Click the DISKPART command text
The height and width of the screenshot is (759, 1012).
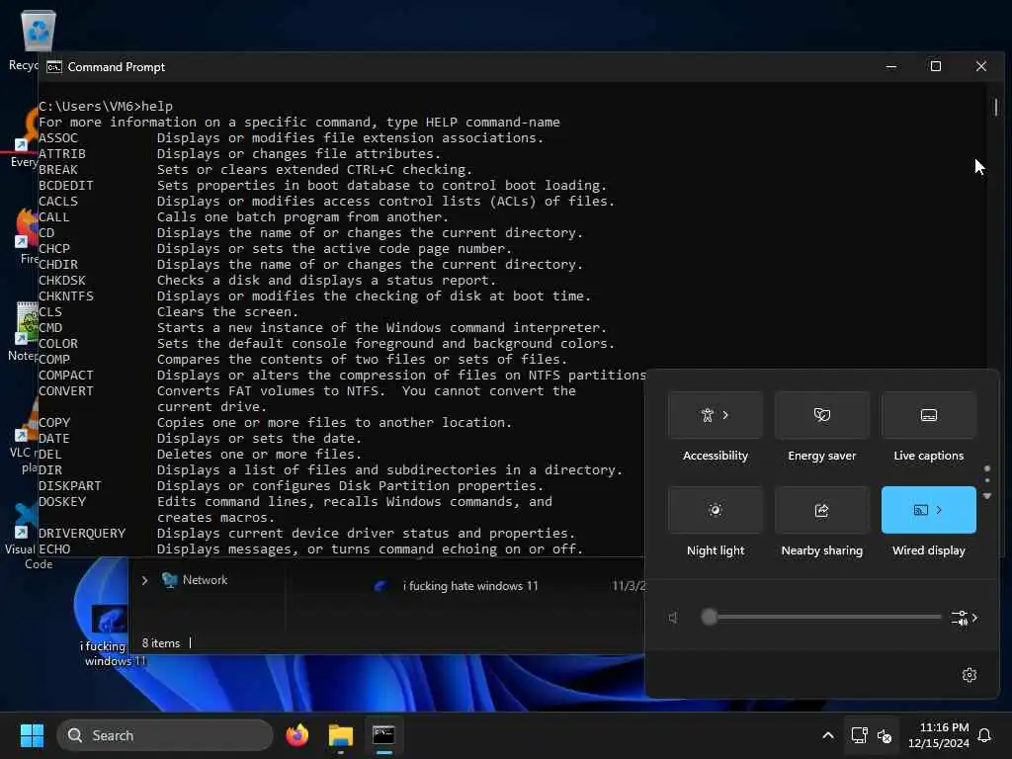(70, 486)
